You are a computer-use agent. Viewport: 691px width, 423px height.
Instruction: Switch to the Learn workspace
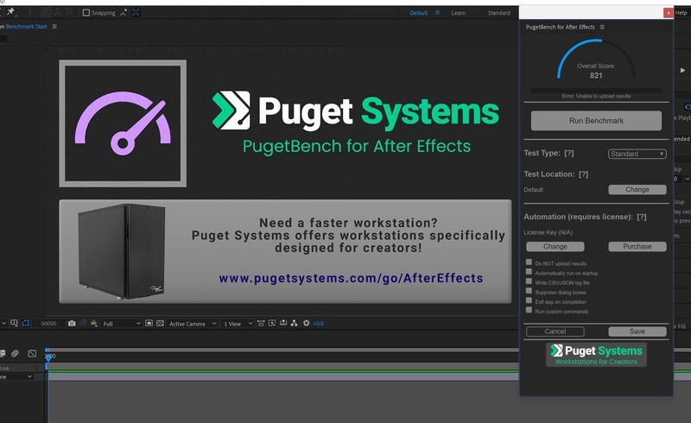[x=459, y=13]
